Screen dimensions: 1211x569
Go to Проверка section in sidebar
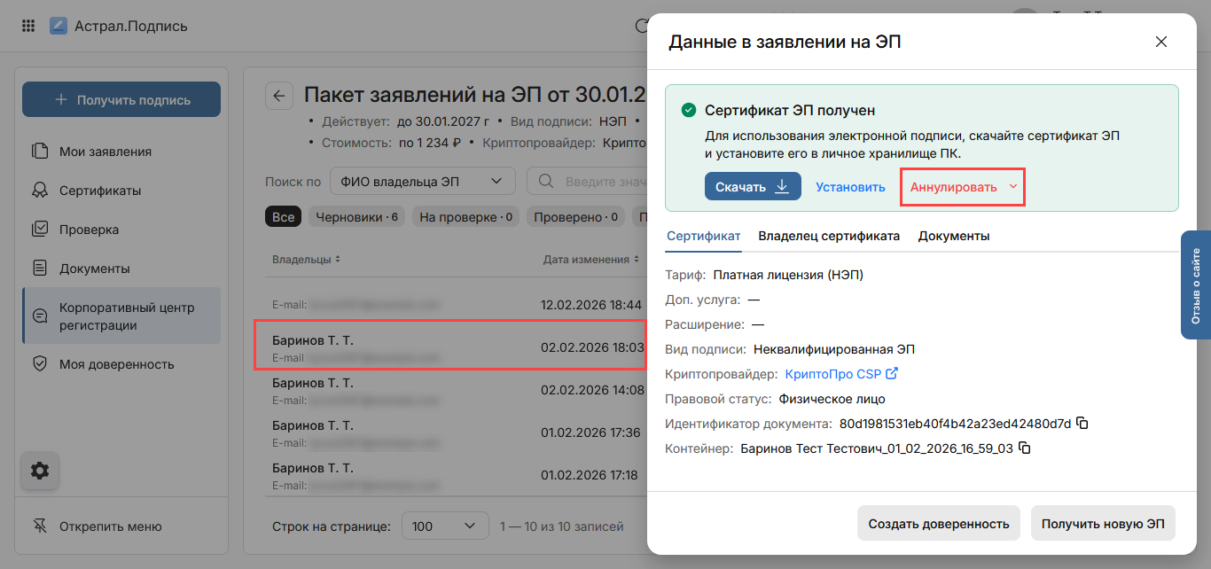[x=89, y=230]
